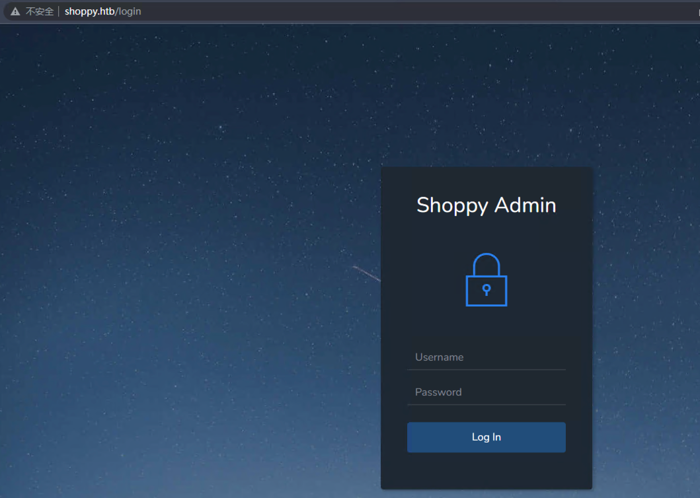Click blank card area below Log In
The height and width of the screenshot is (498, 700).
click(x=486, y=472)
